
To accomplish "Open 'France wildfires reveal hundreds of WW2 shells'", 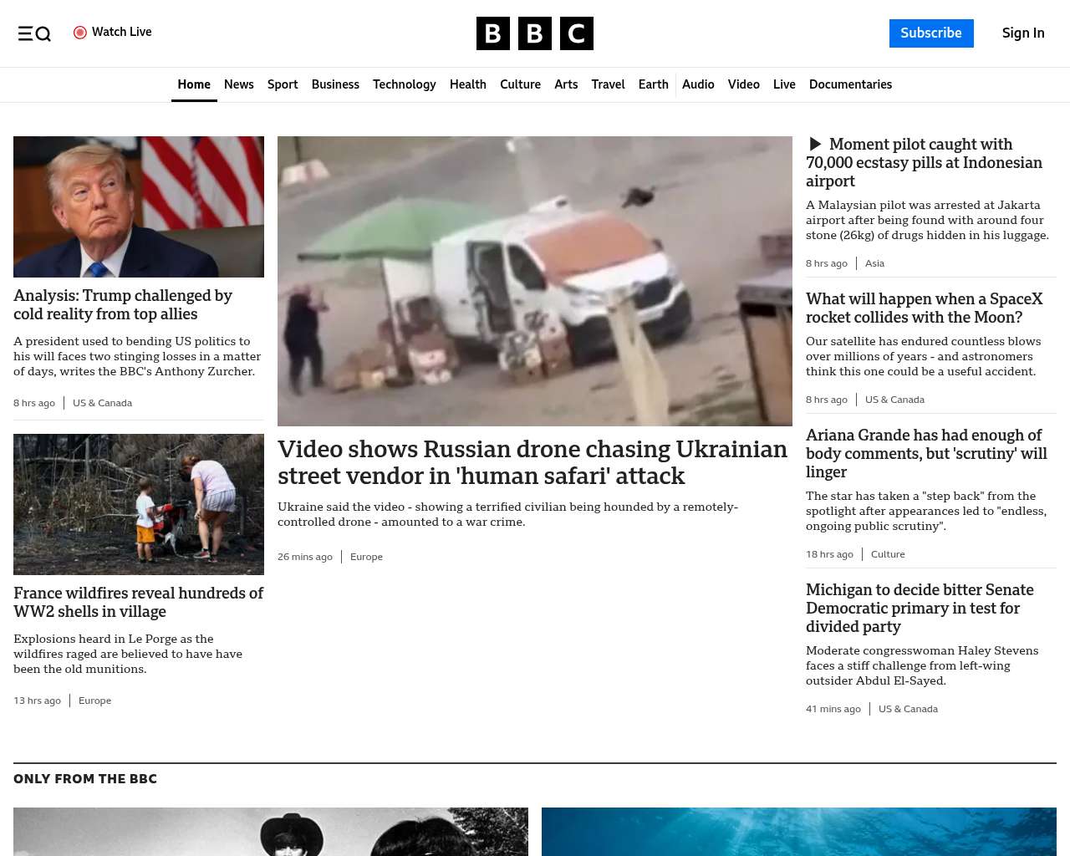I will [138, 603].
